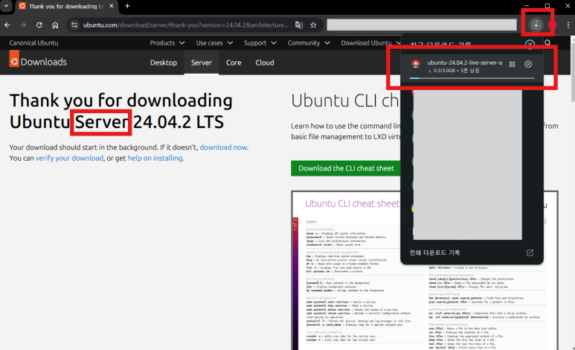The image size is (575, 350).
Task: Open the 'help on installing' link
Action: (155, 158)
